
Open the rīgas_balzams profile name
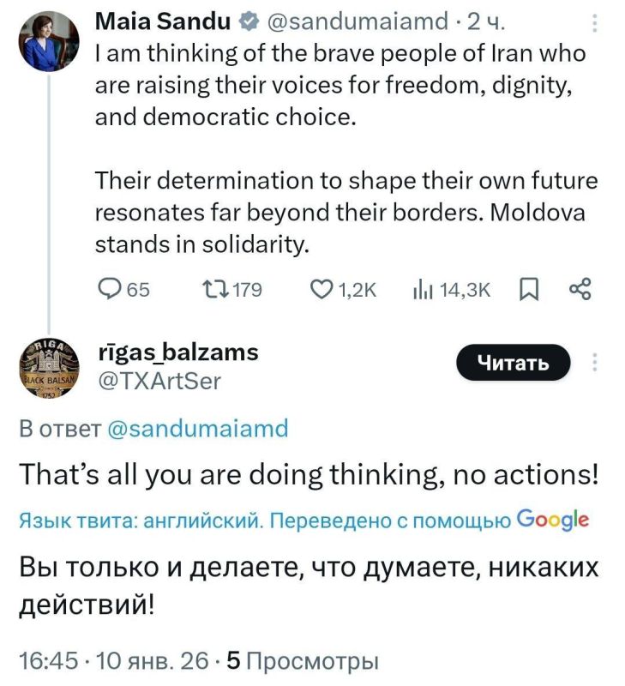tap(179, 352)
